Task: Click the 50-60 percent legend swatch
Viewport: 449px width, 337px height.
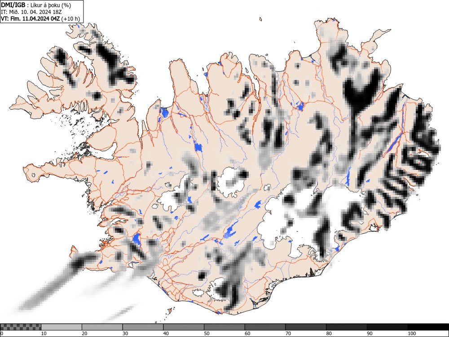Action: click(224, 327)
